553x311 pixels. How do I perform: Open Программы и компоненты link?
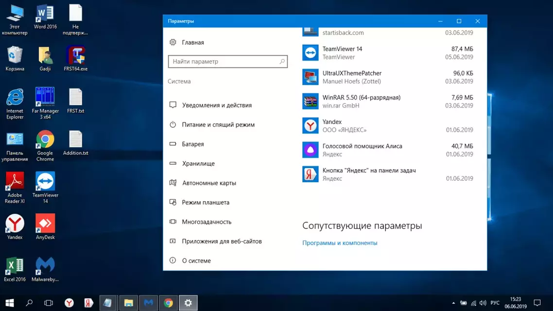(x=340, y=243)
